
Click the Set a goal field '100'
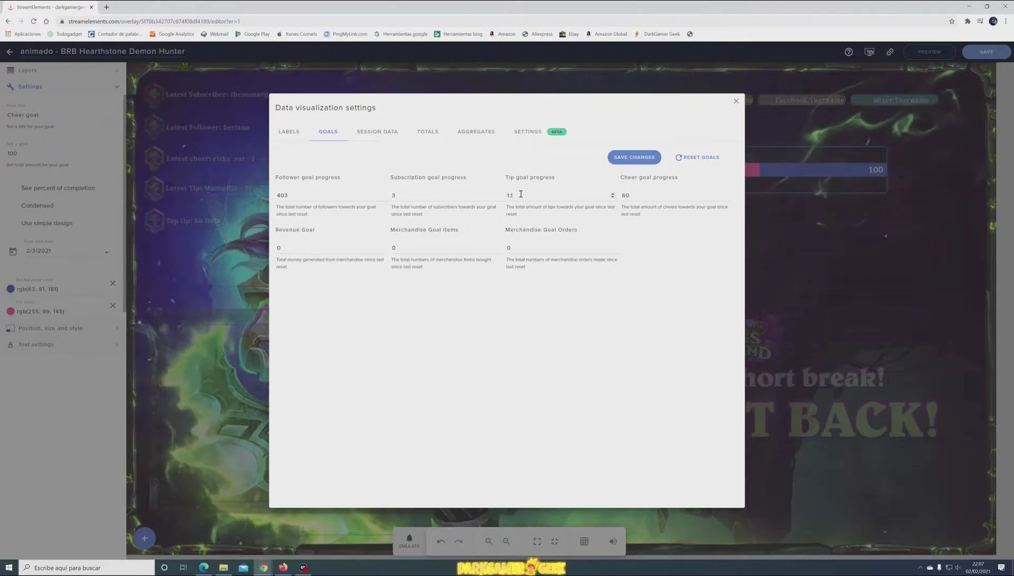pyautogui.click(x=63, y=153)
